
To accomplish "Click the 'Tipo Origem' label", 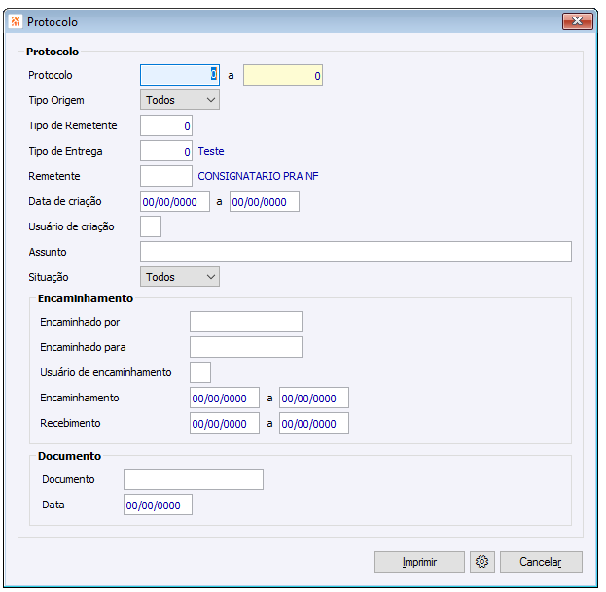I will click(x=56, y=100).
